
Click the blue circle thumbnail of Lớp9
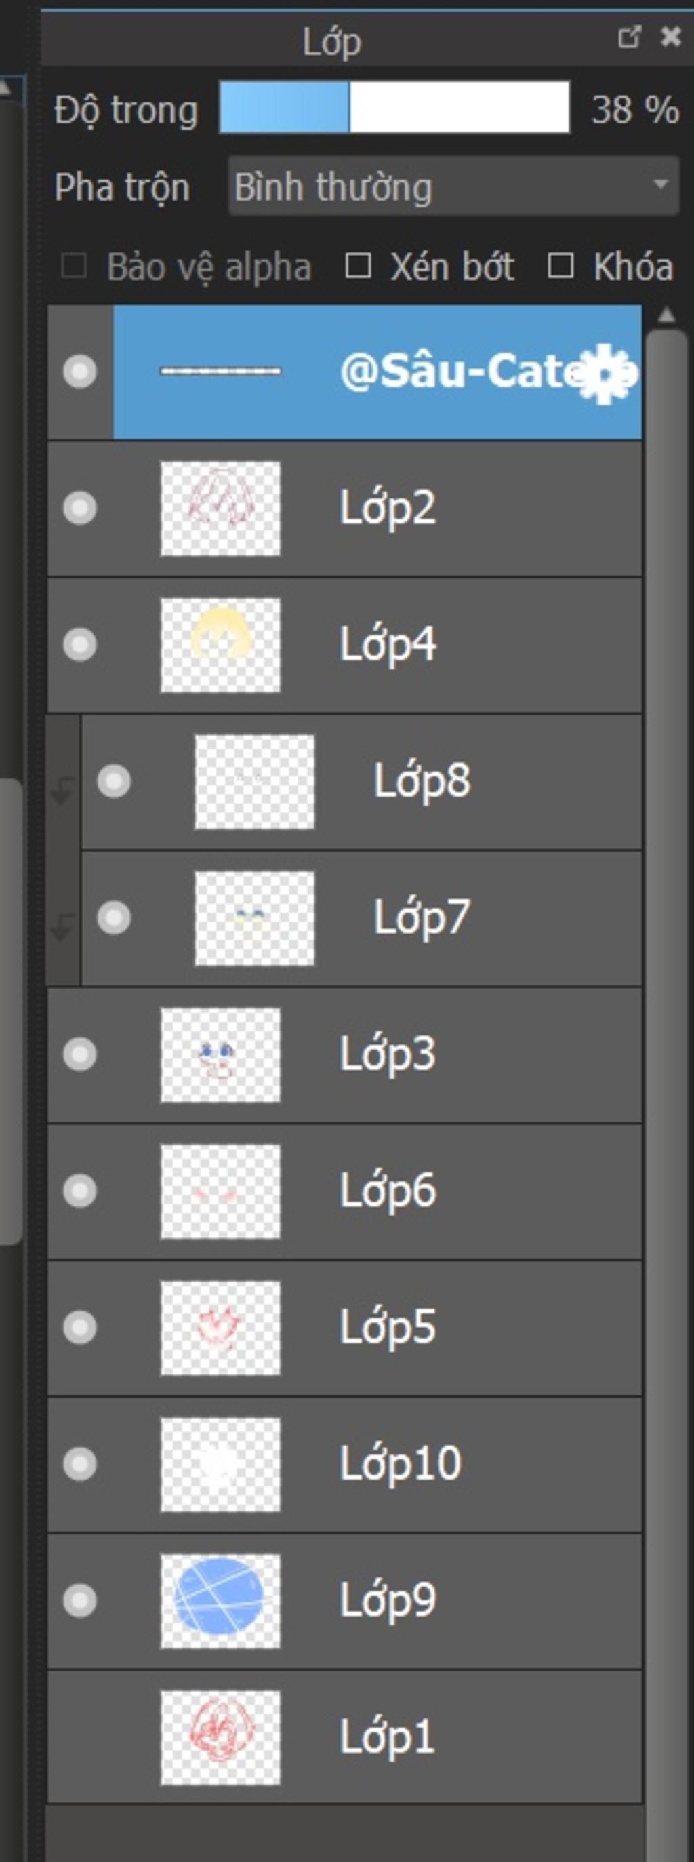220,1600
